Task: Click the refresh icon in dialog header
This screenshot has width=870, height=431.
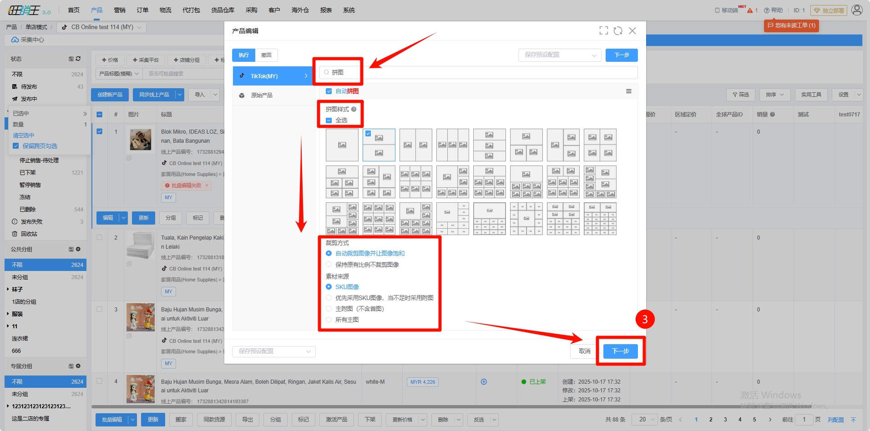Action: point(618,30)
